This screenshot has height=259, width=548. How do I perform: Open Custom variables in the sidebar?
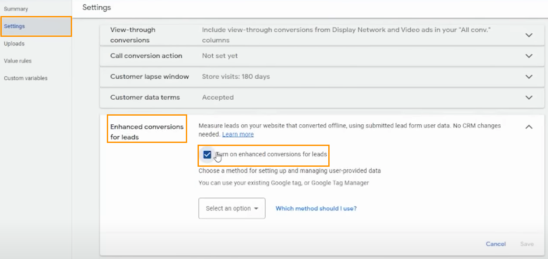click(x=26, y=78)
